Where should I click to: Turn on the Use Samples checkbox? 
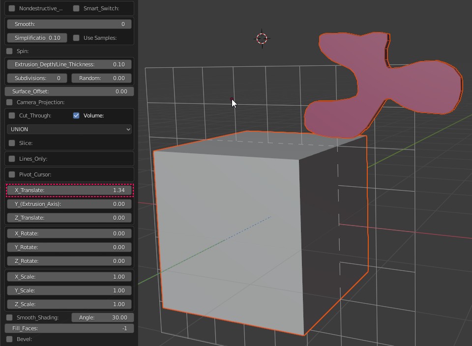pos(76,38)
